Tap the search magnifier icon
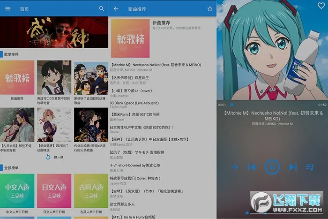 click(102, 8)
